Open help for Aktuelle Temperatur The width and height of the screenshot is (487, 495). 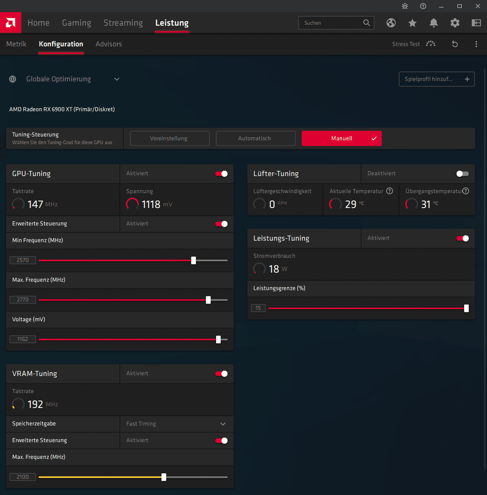coord(390,191)
